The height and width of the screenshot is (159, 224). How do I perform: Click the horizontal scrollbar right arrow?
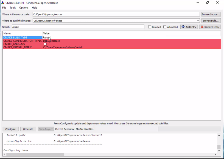click(215, 154)
